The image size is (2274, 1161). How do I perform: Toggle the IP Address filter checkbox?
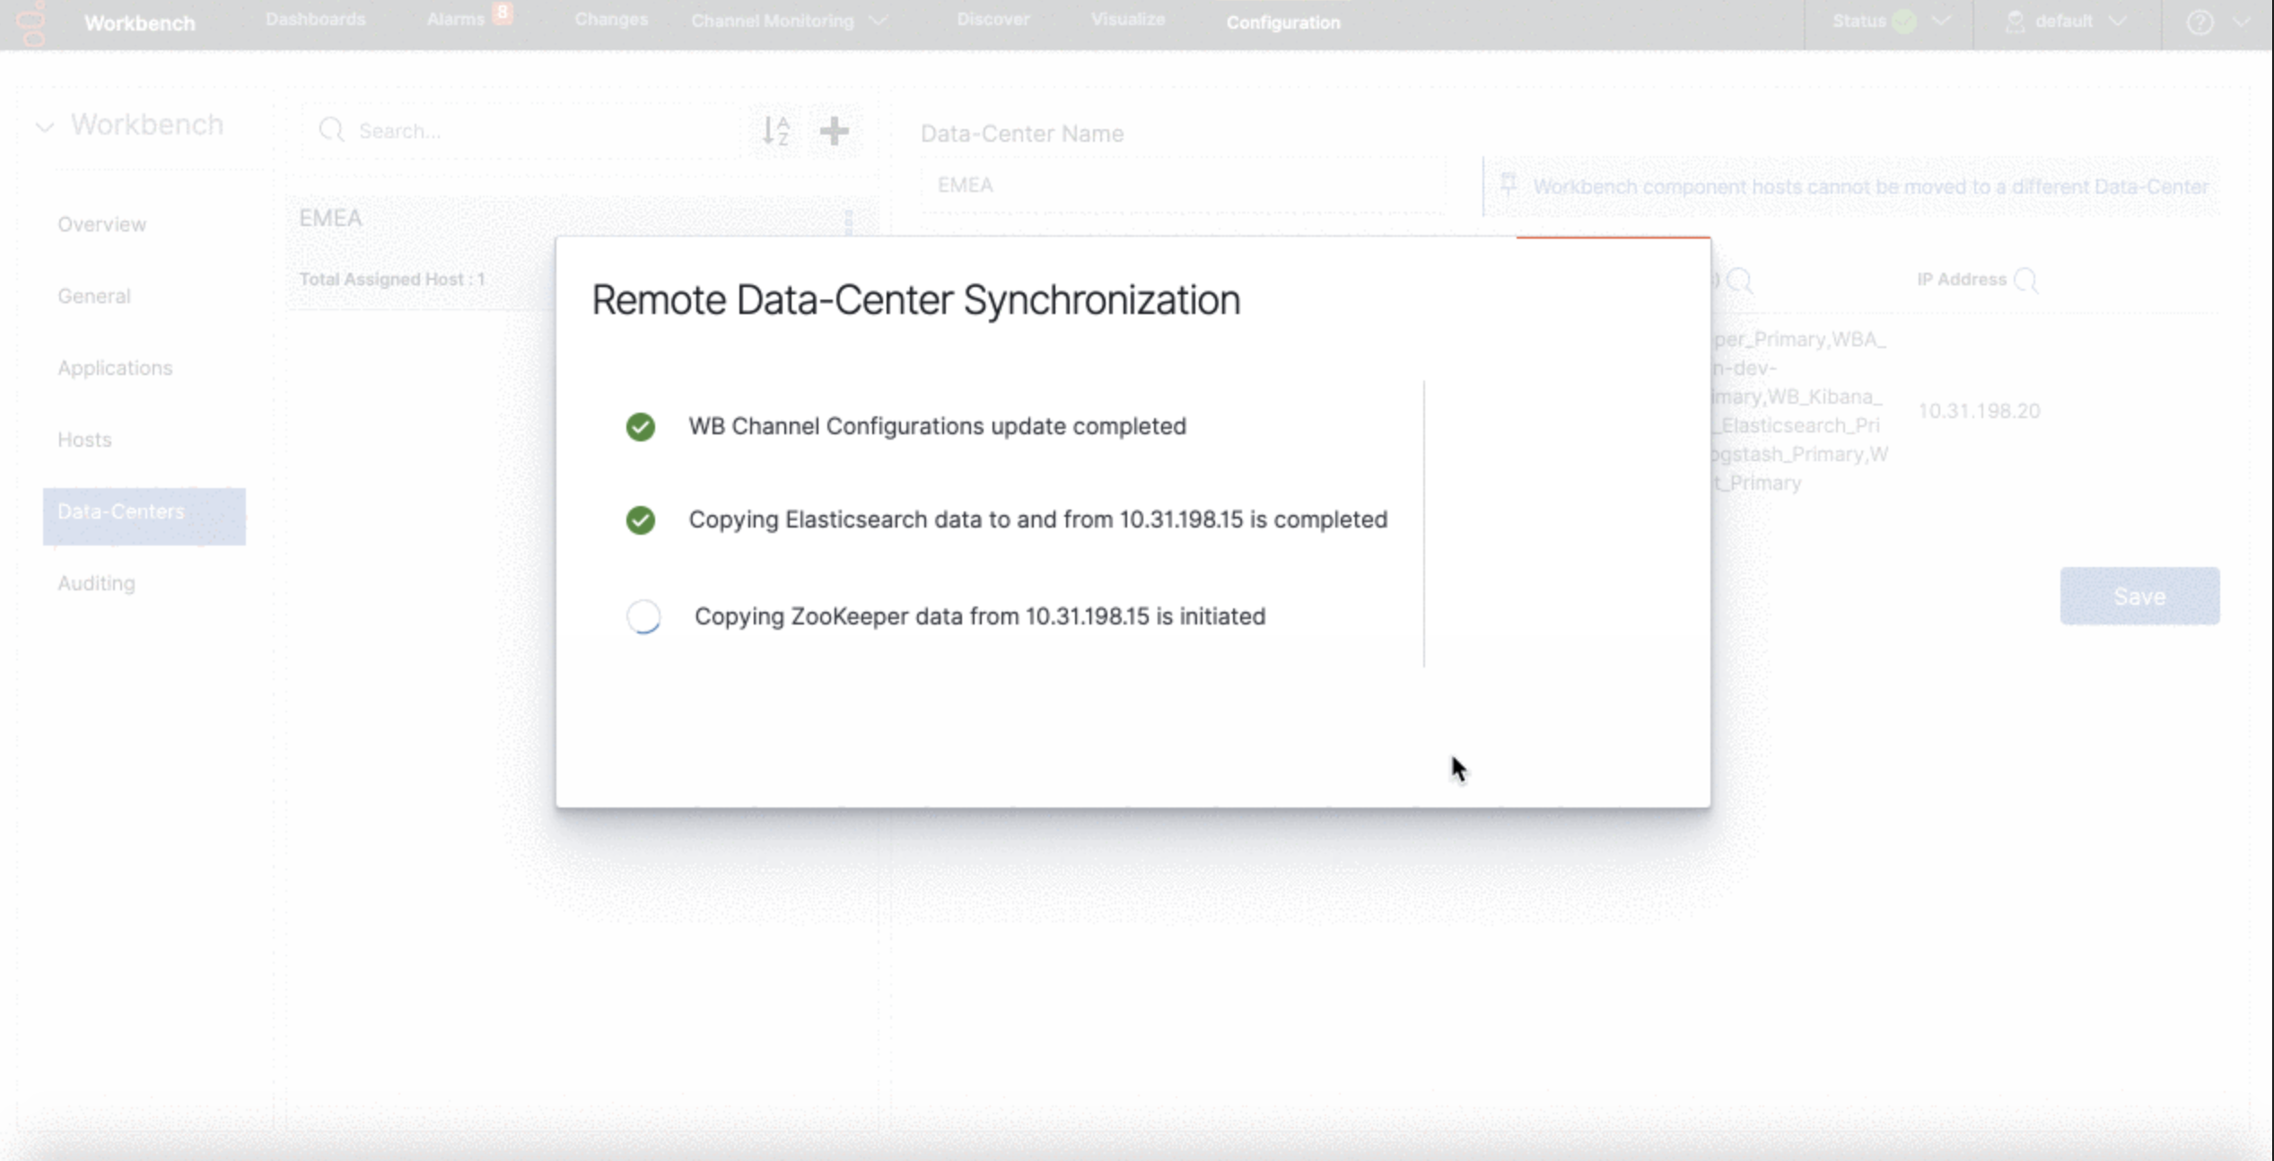coord(2025,278)
